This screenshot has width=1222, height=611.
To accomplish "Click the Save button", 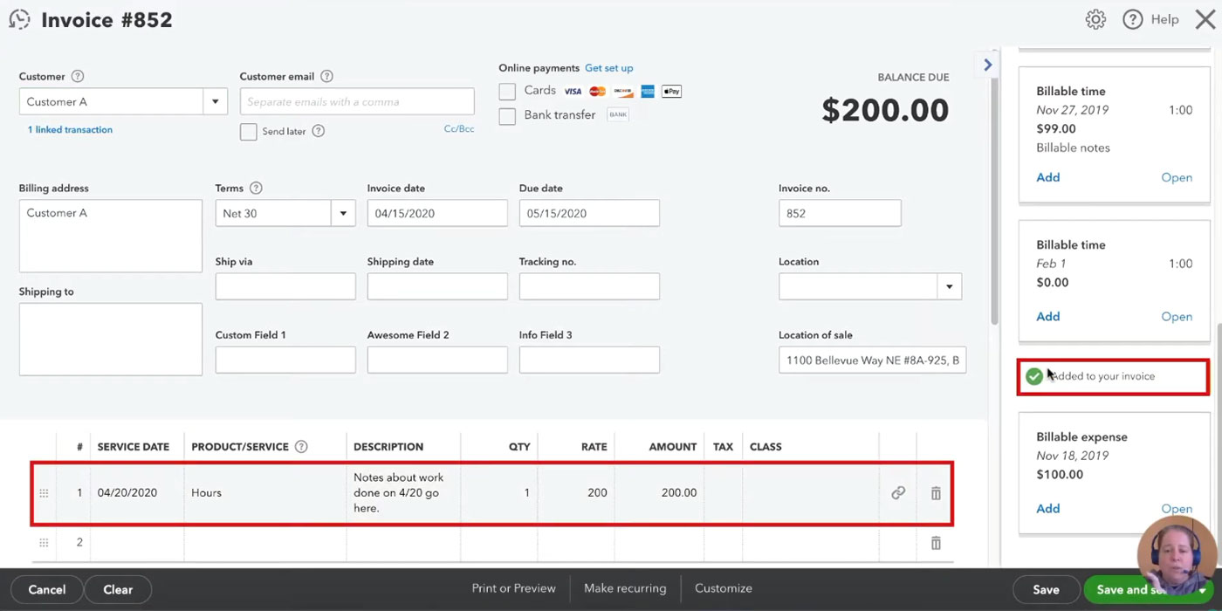I will point(1046,589).
